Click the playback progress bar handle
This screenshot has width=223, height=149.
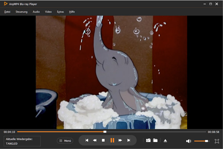tap(105, 132)
